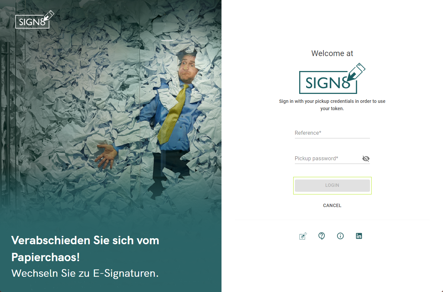
Task: Click the divider line above the footer icons
Action: pyautogui.click(x=332, y=220)
